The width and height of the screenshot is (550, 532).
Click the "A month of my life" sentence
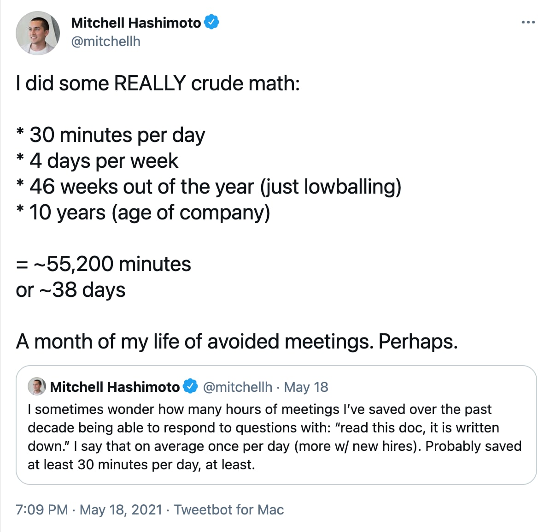237,341
